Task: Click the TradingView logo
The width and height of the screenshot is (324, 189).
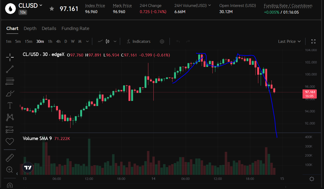Action: pyautogui.click(x=28, y=168)
